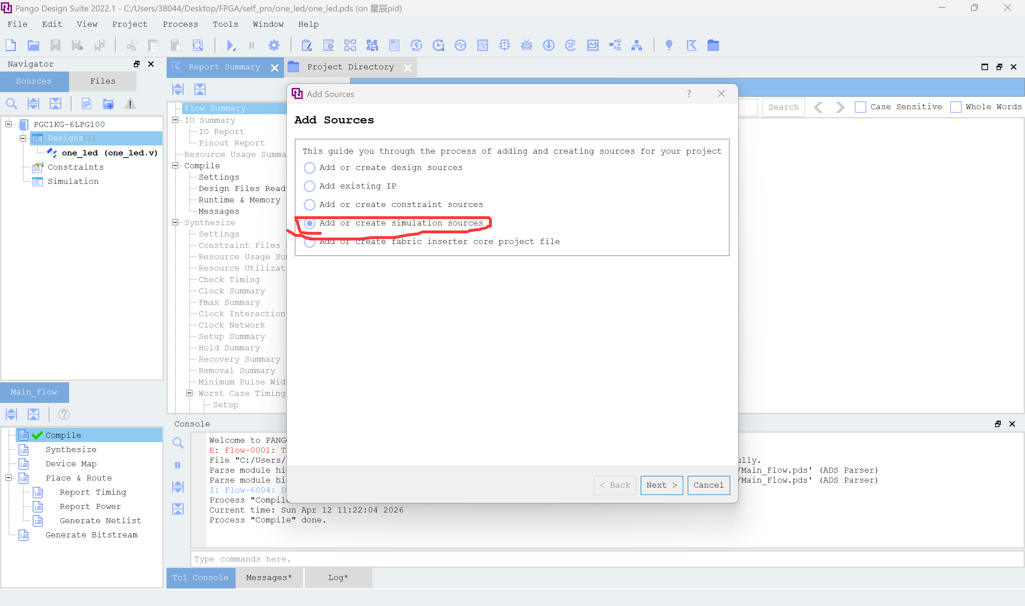Select Add or create design sources
Image resolution: width=1025 pixels, height=606 pixels.
click(310, 168)
